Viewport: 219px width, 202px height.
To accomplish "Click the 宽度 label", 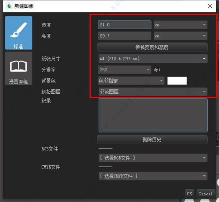I will coord(46,25).
